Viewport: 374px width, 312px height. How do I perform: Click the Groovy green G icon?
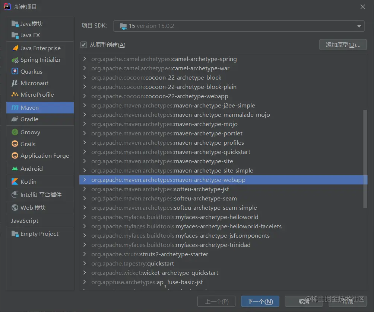(15, 132)
